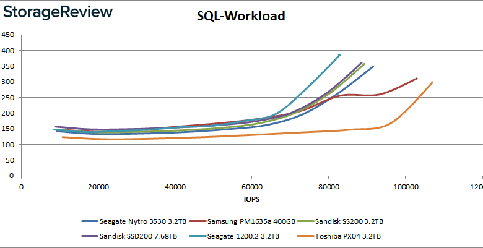Click the end point of the blue Seagate Nytro curve
The width and height of the screenshot is (483, 248).
pos(373,66)
